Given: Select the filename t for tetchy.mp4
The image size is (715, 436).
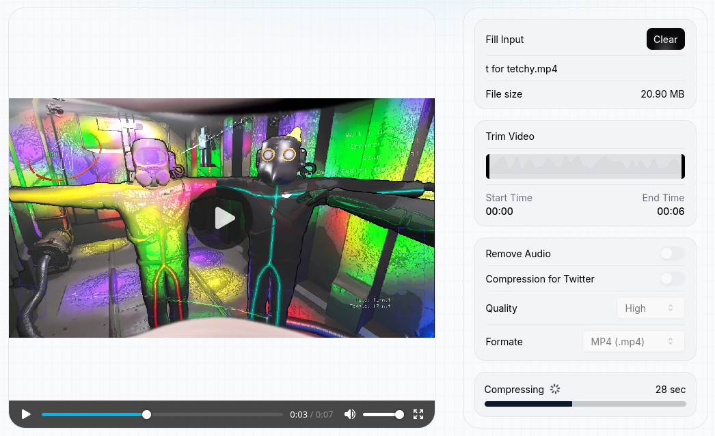Looking at the screenshot, I should pos(522,68).
